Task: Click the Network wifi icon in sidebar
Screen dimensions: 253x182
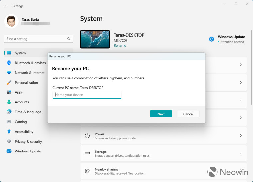Action: (x=9, y=73)
